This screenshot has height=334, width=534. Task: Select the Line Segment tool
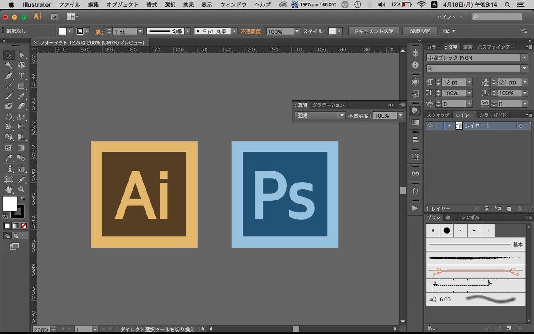click(x=8, y=86)
